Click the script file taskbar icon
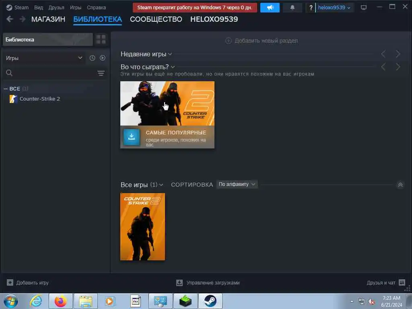The height and width of the screenshot is (309, 412). click(136, 301)
